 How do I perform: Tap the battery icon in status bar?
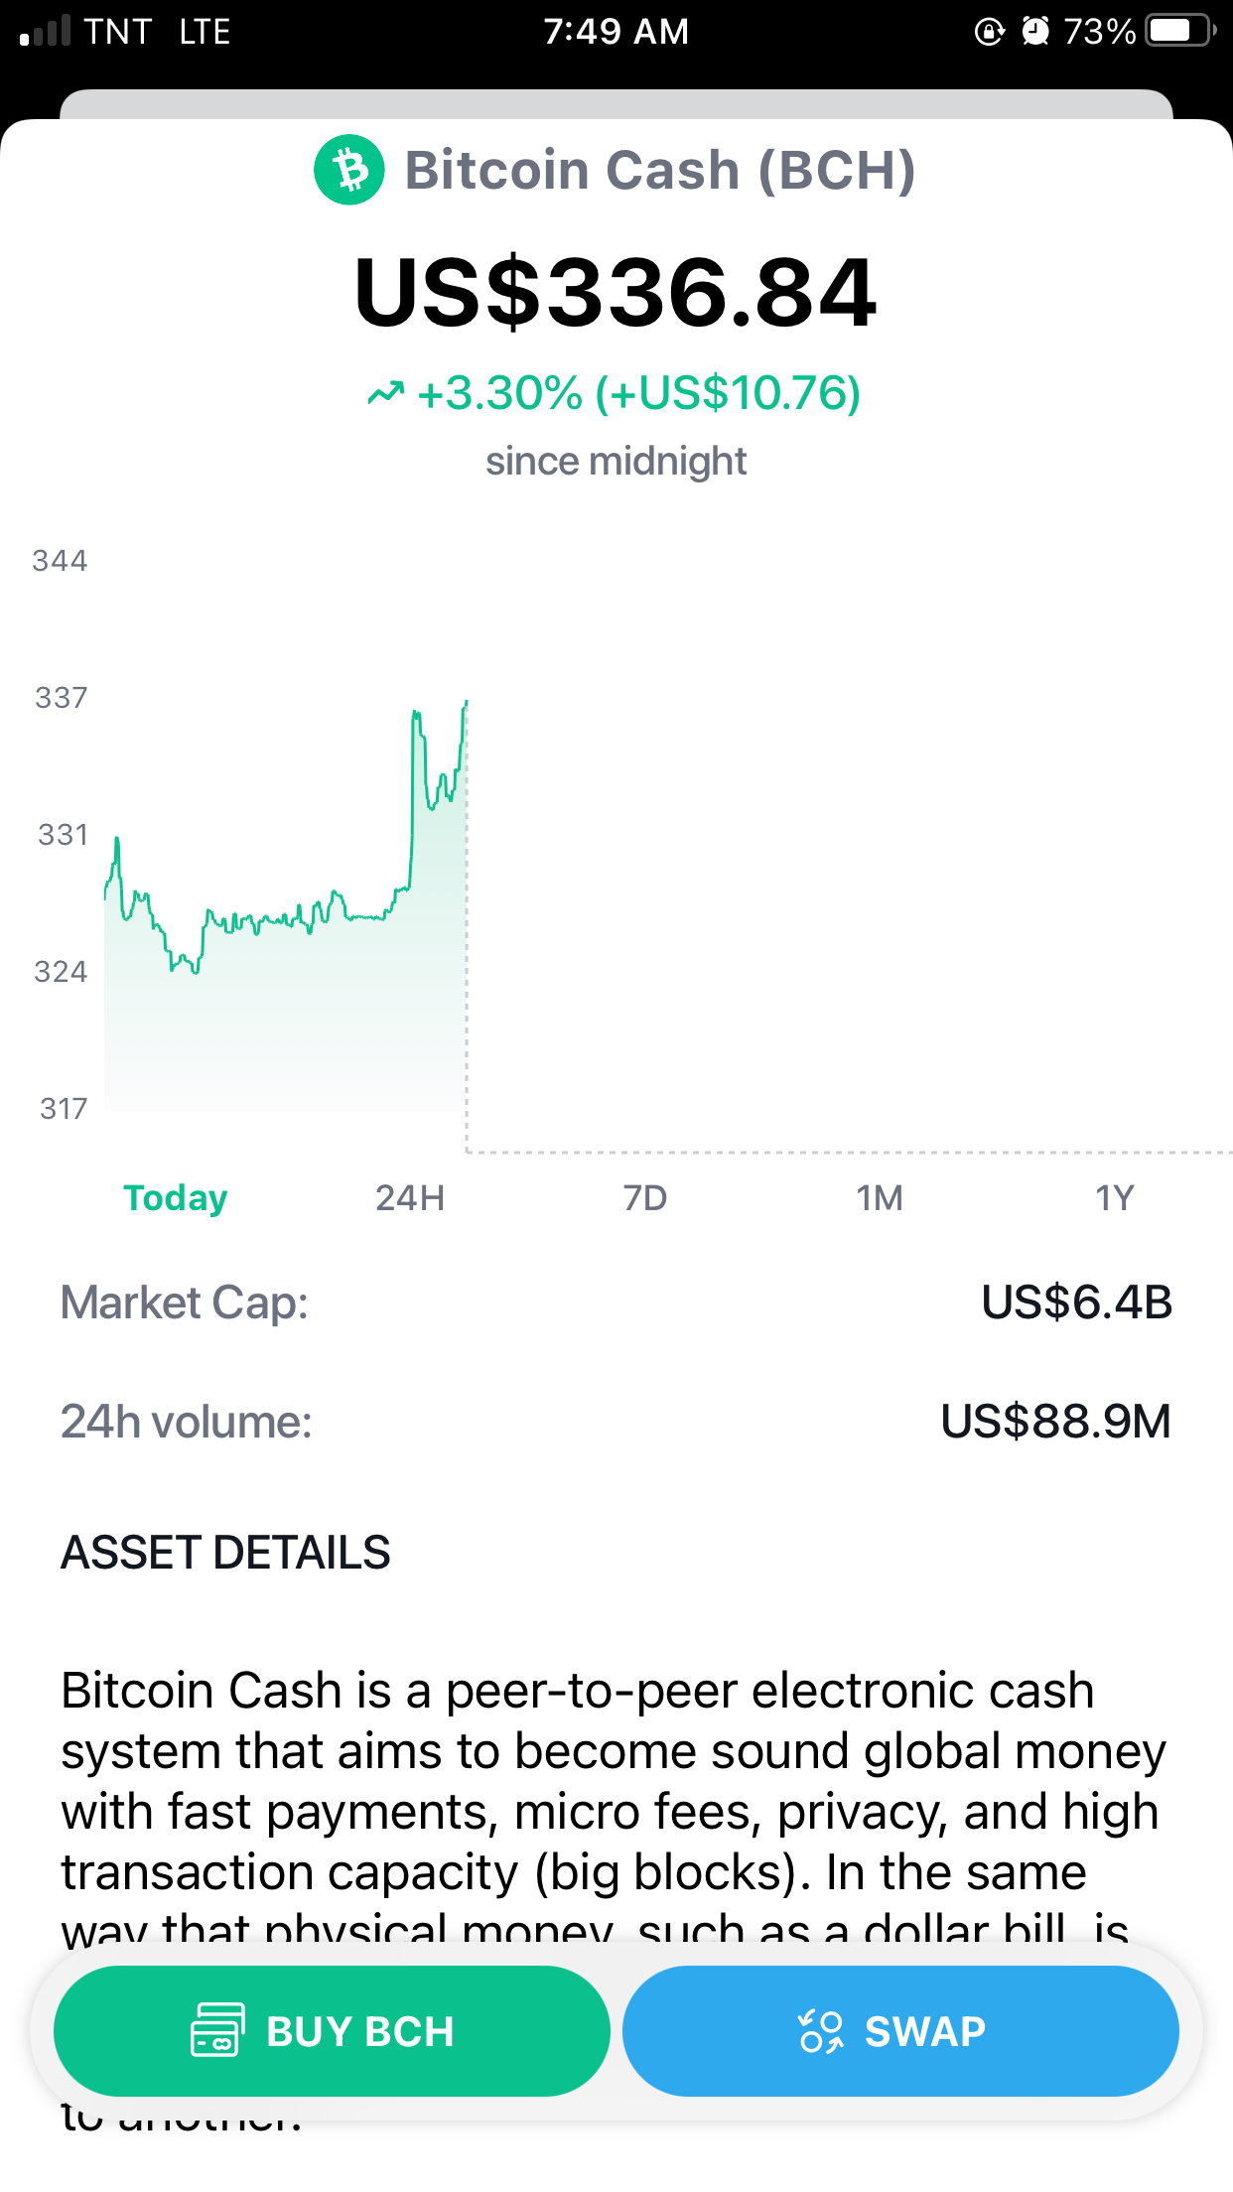[1180, 31]
